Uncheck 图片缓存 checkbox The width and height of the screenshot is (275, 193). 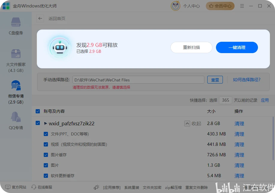click(x=46, y=155)
